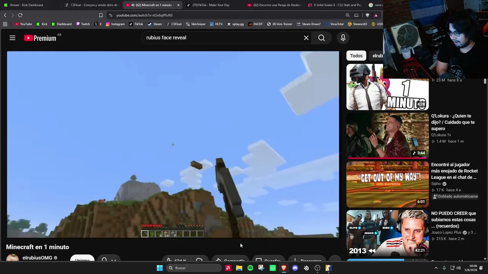Open the YouTube guide hamburger menu
The image size is (488, 274).
tap(13, 38)
